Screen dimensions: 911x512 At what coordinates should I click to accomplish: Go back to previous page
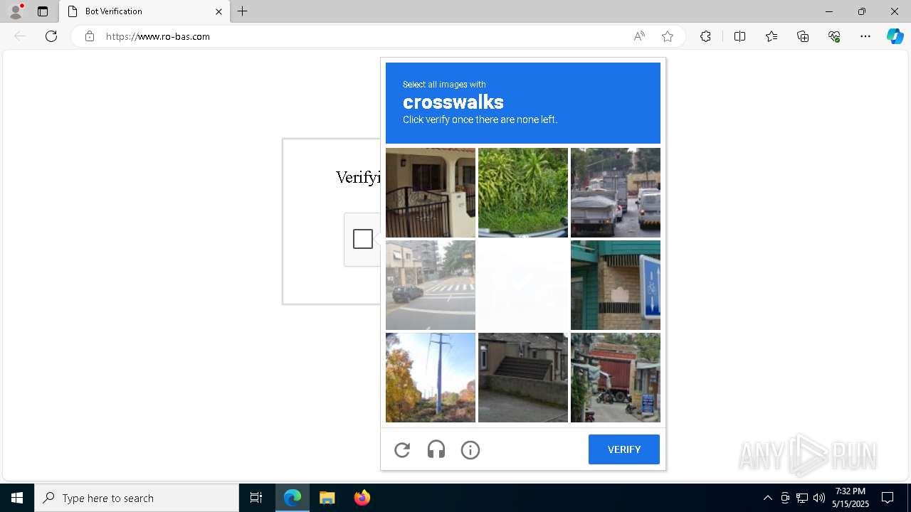(x=20, y=36)
